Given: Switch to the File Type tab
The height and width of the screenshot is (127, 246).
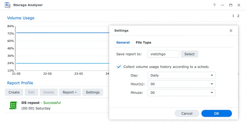Looking at the screenshot, I should (143, 43).
